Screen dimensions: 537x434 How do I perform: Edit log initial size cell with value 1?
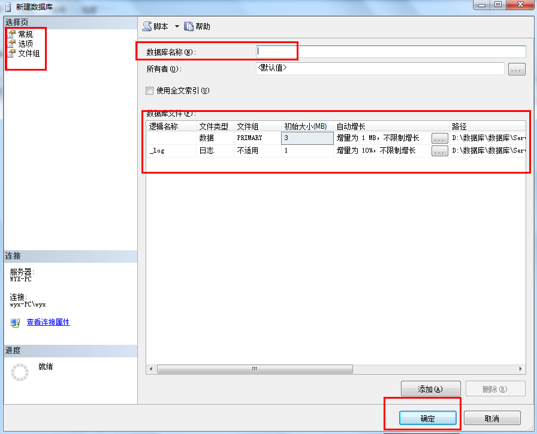pos(307,150)
